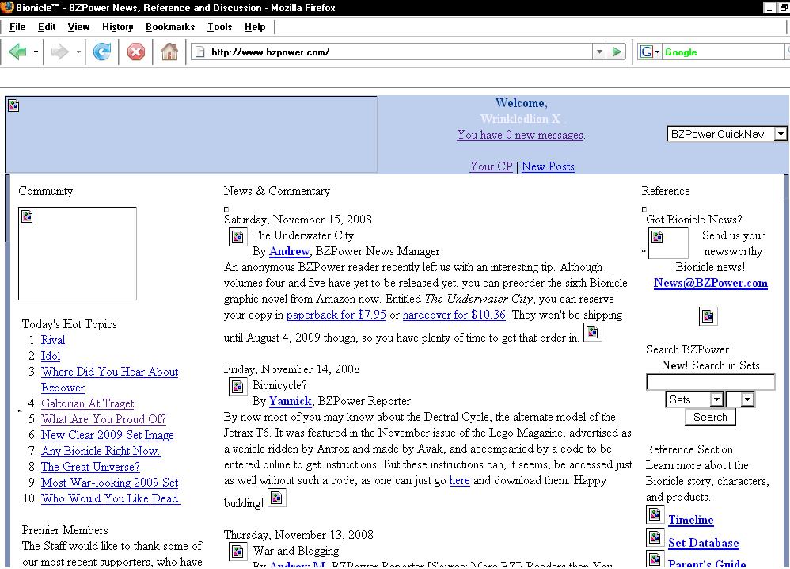Open the File menu
The width and height of the screenshot is (790, 569).
tap(17, 27)
